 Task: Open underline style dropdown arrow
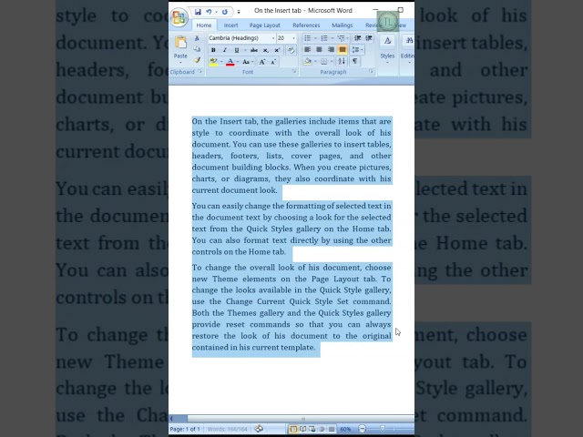point(245,50)
